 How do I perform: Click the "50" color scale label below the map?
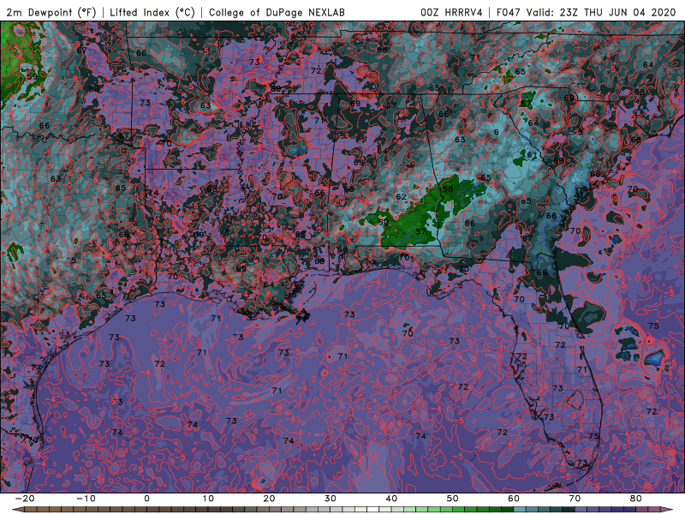tap(453, 499)
